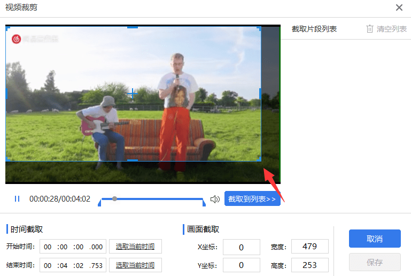This screenshot has height=276, width=411.
Task: Close the video crop dialog
Action: coord(399,7)
